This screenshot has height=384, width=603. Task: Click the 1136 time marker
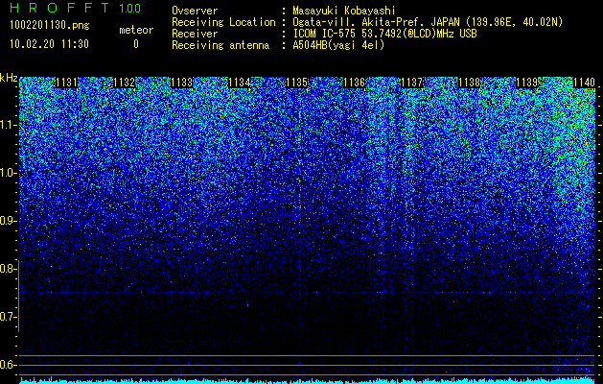[x=354, y=83]
